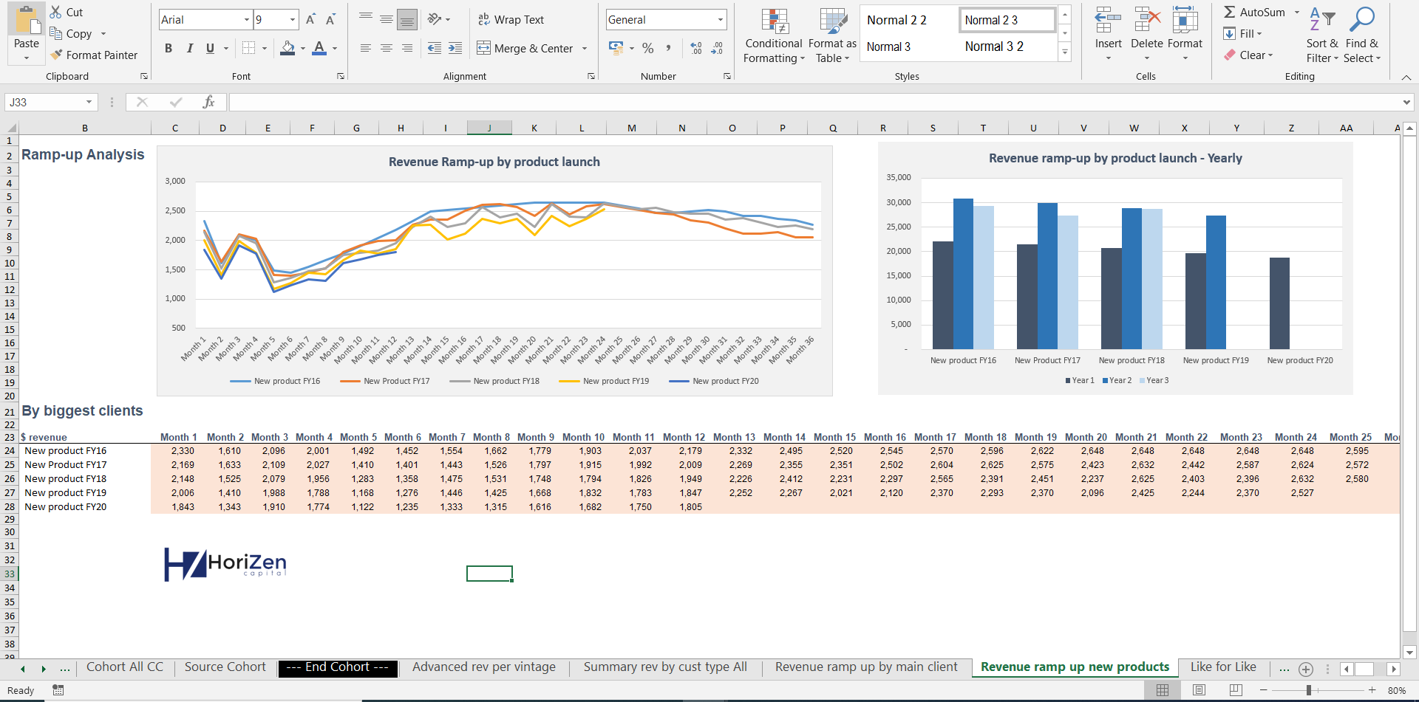This screenshot has width=1419, height=702.
Task: Click Format as Table icon
Action: 833,21
